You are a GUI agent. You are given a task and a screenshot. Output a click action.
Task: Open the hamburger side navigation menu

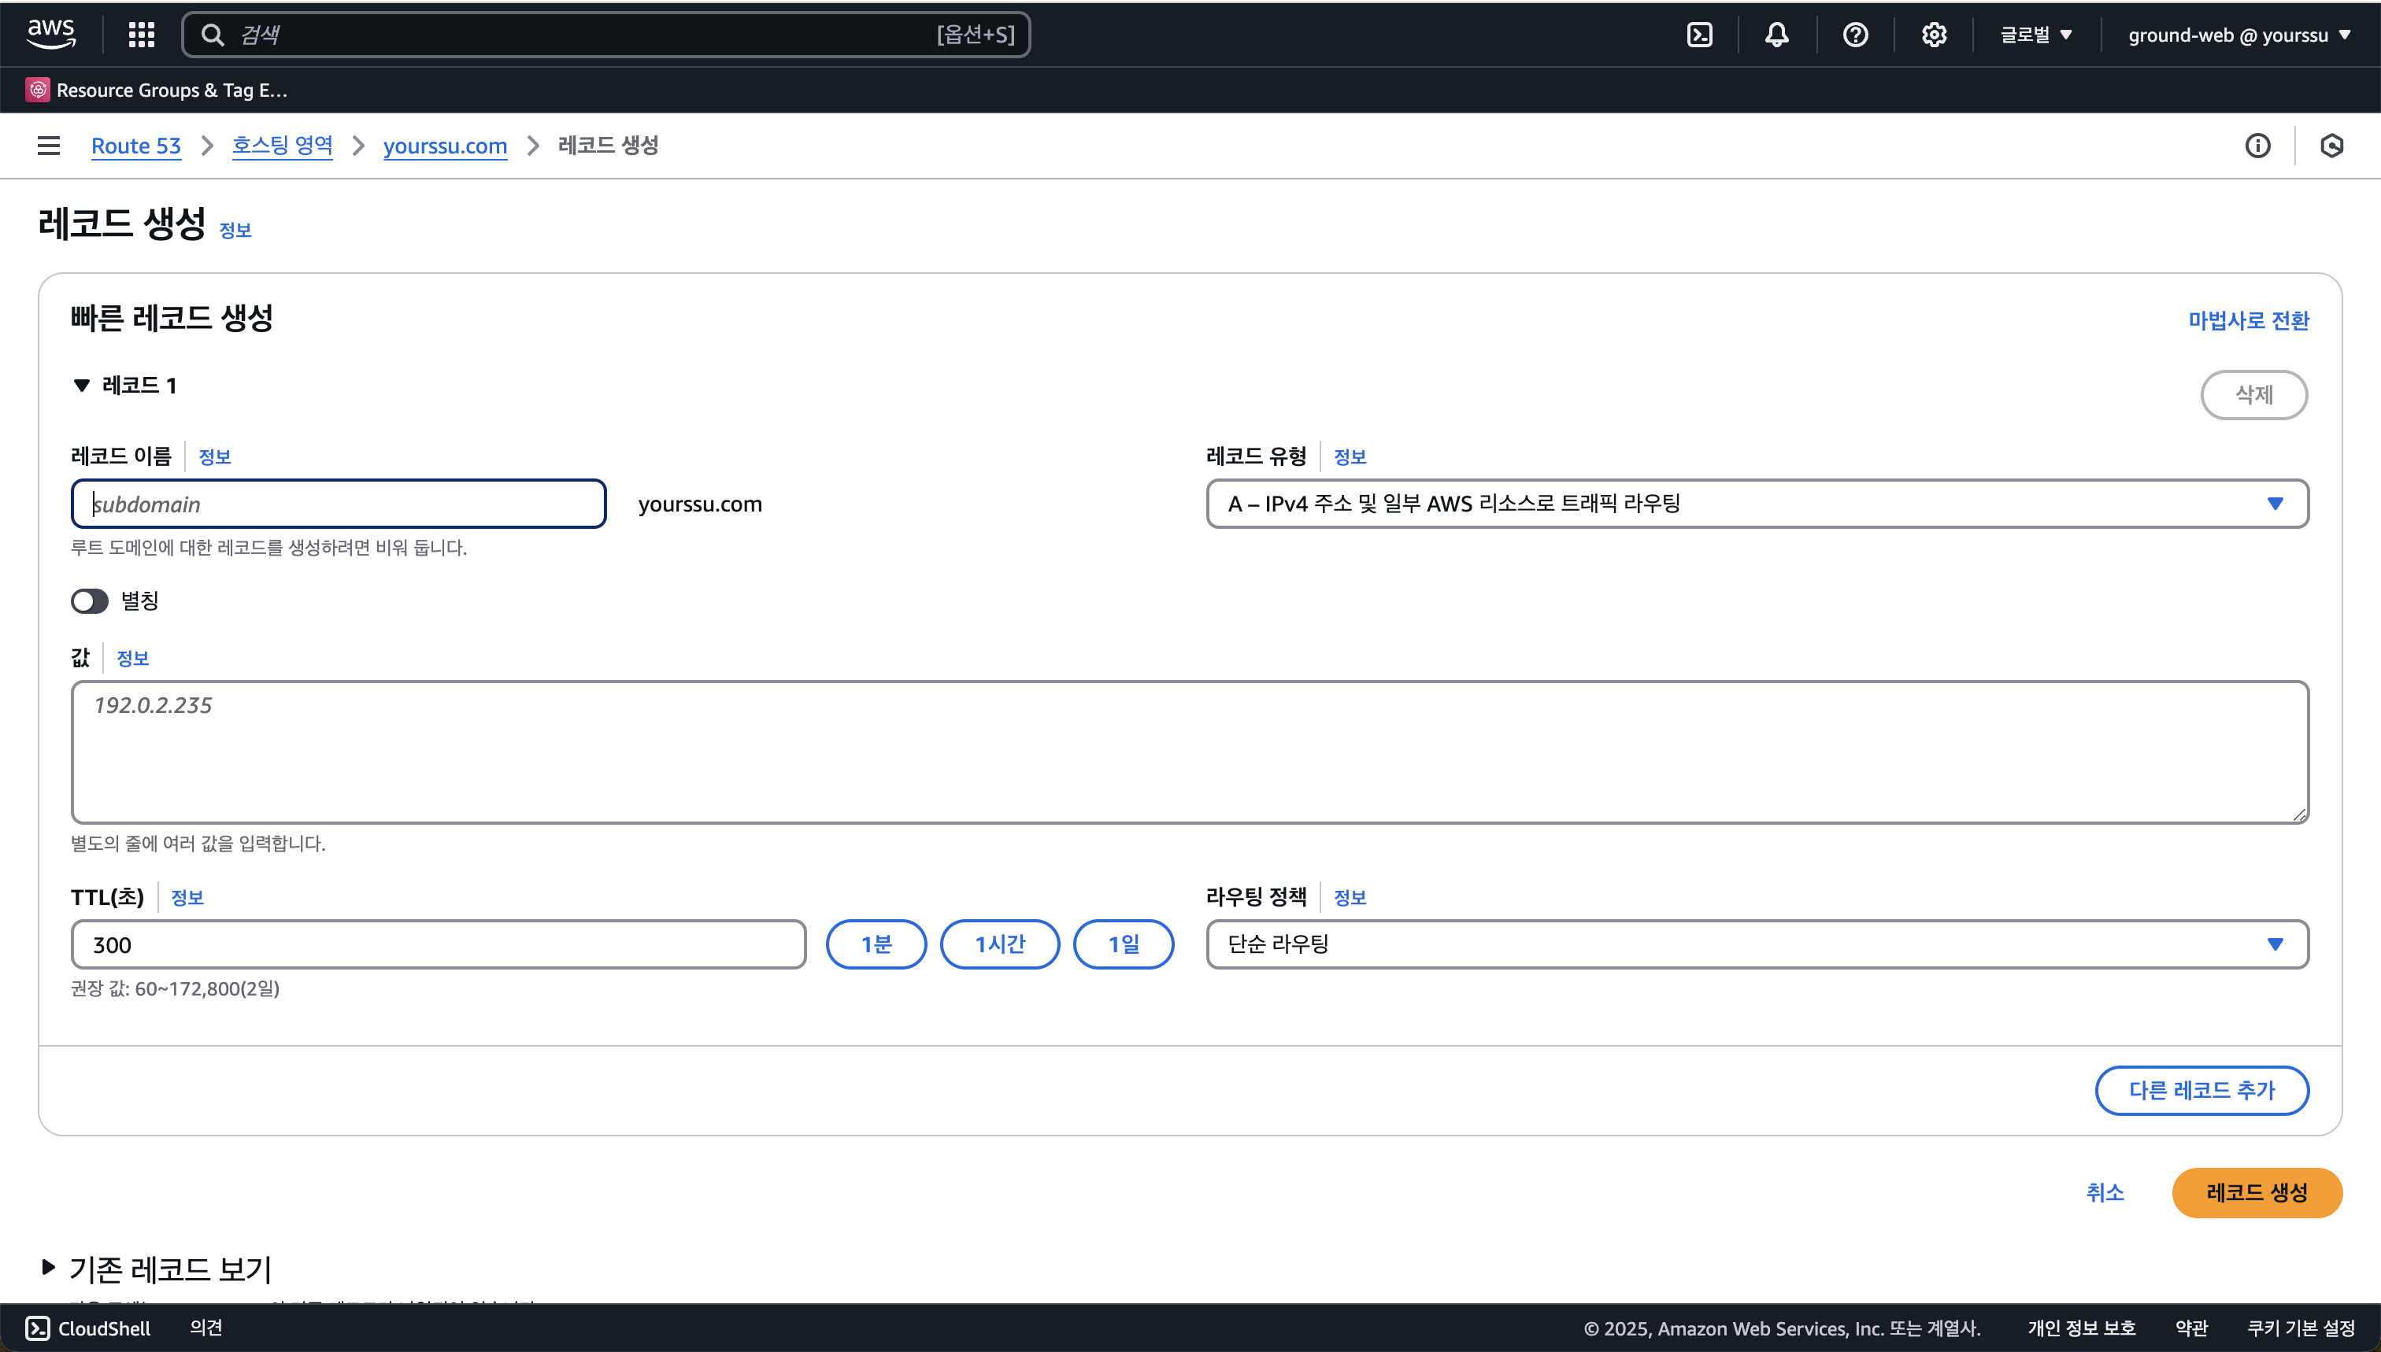pyautogui.click(x=48, y=146)
